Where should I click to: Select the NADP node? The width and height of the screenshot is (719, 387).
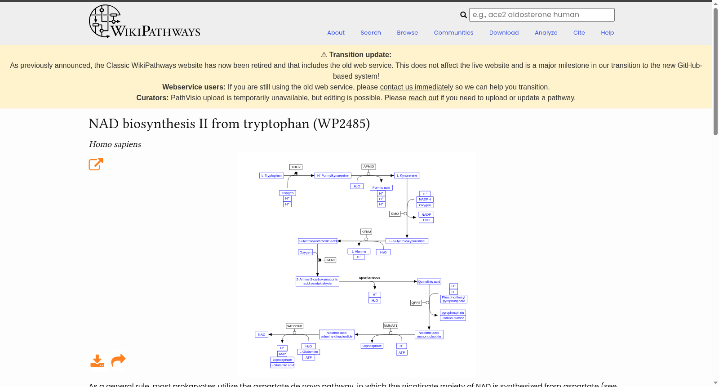[x=426, y=215]
